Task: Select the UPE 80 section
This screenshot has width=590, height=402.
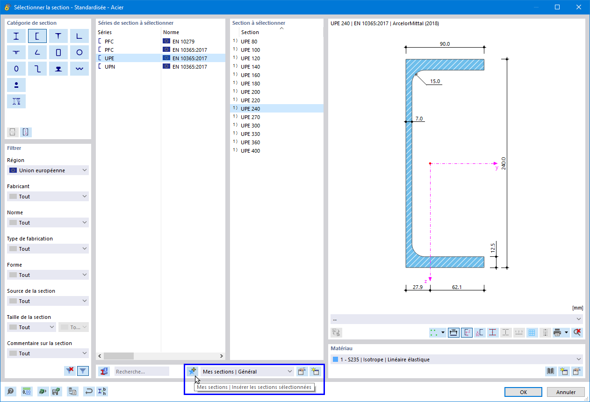Action: 277,42
